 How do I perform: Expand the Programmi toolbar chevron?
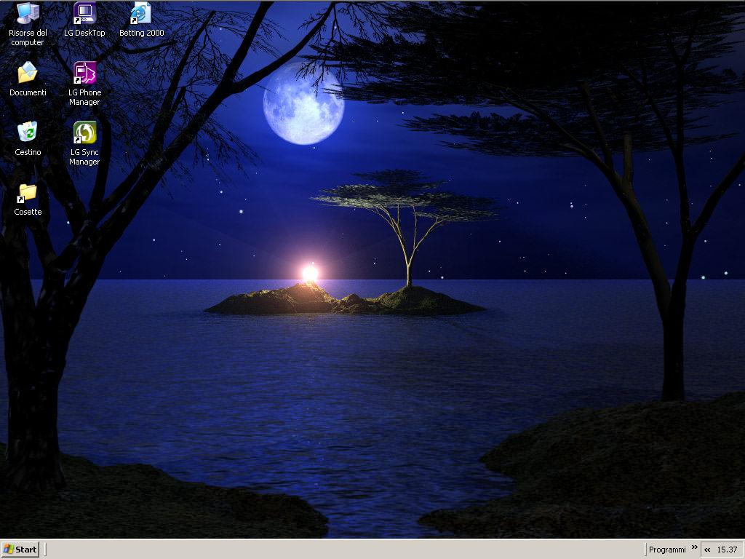pos(695,549)
